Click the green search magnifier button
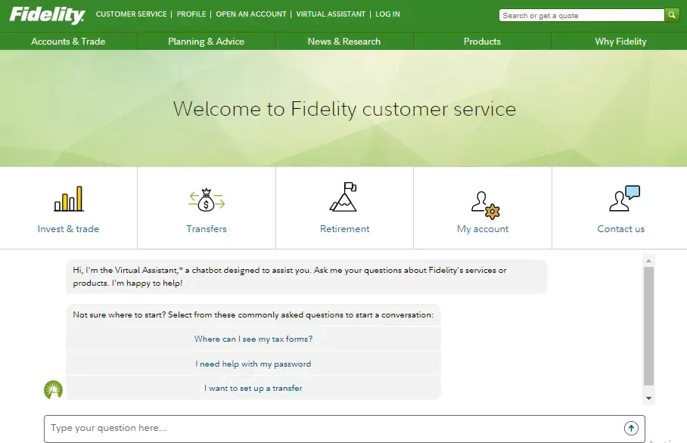The image size is (687, 443). point(671,15)
